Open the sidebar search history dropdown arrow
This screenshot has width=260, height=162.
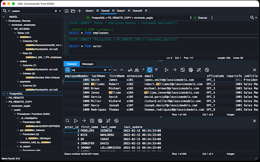click(60, 11)
